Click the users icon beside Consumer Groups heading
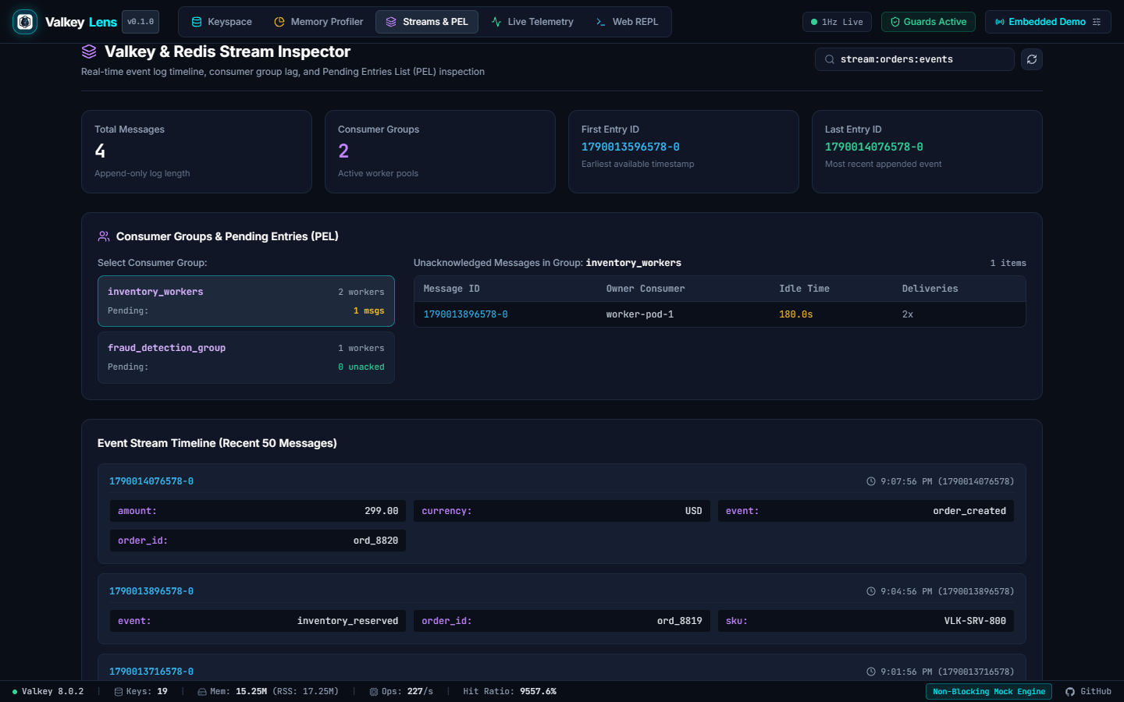 104,236
